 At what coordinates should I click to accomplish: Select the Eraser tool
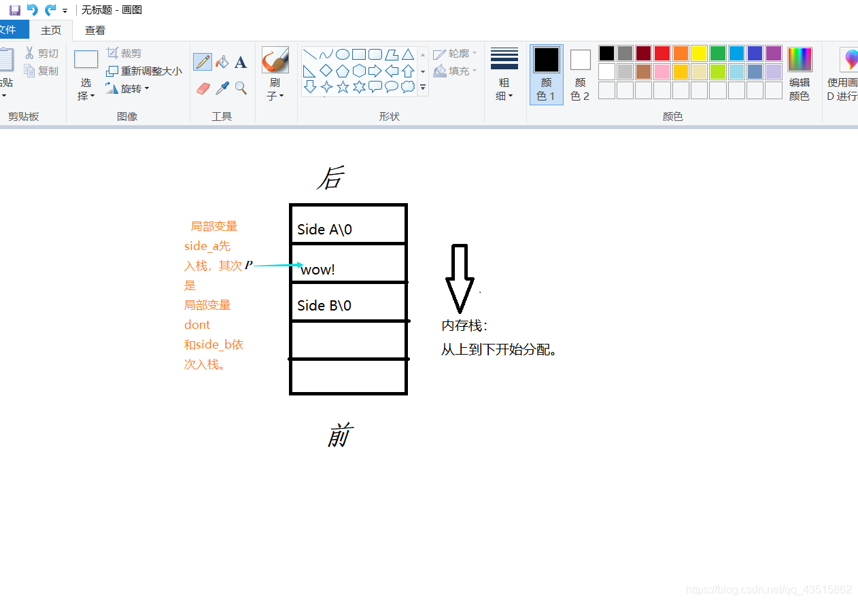[x=203, y=88]
